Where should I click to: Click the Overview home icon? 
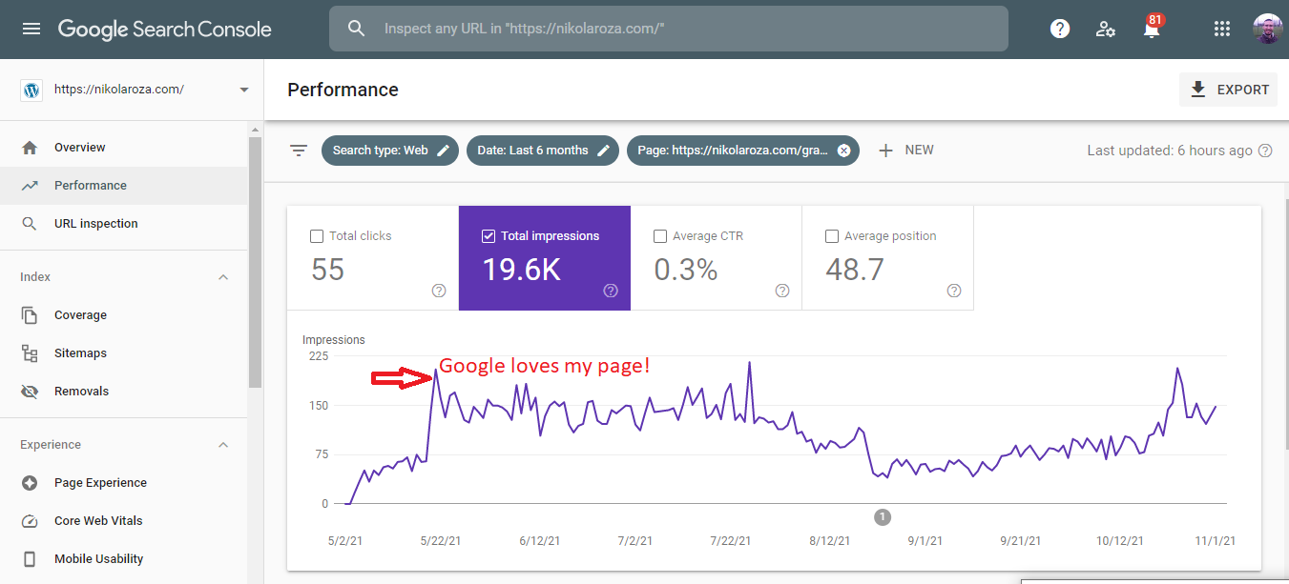[x=30, y=148]
